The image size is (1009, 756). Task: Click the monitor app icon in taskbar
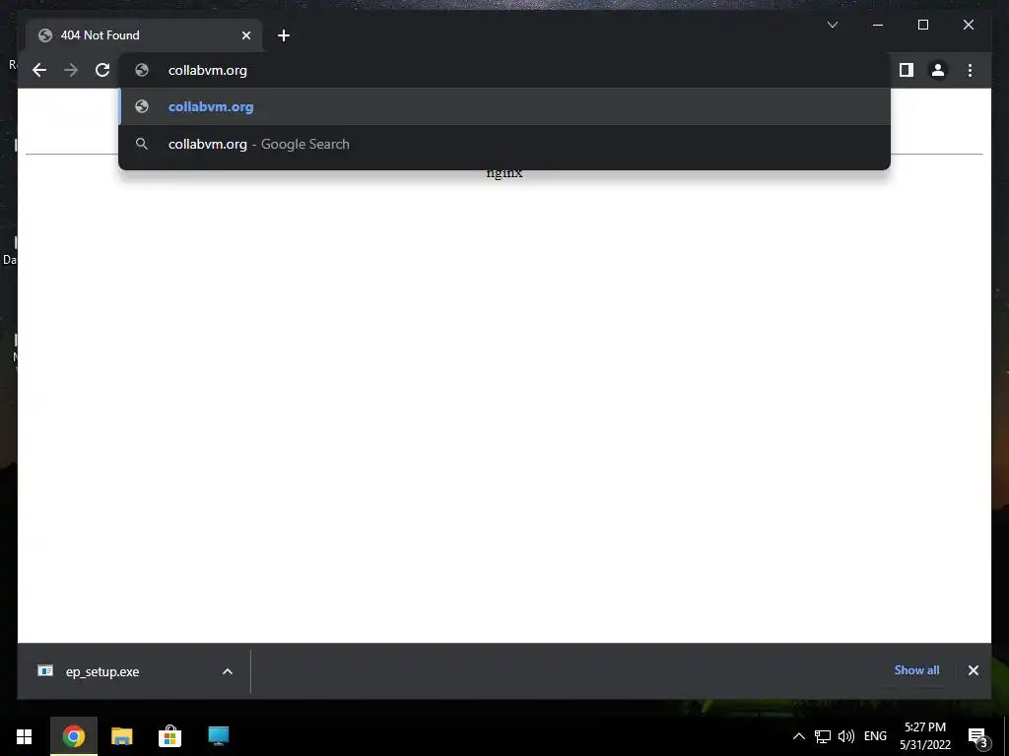[x=218, y=736]
